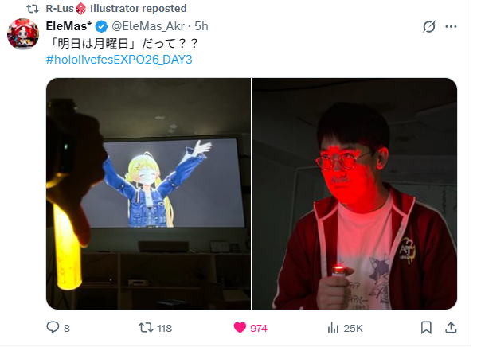Click the EleMas* display name
477x347 pixels.
68,26
